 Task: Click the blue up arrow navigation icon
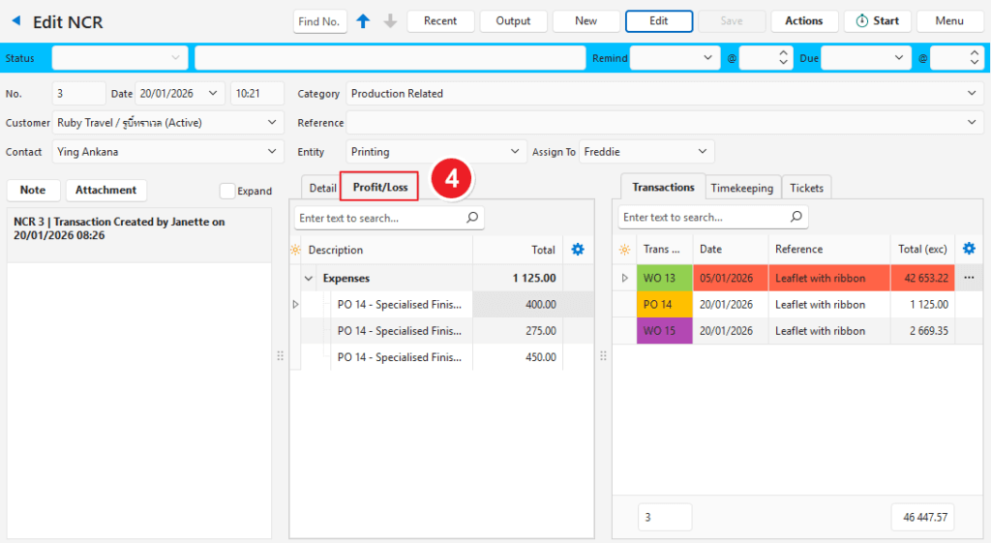[363, 21]
